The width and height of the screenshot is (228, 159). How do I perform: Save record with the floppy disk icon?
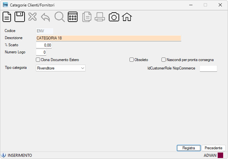(20, 17)
